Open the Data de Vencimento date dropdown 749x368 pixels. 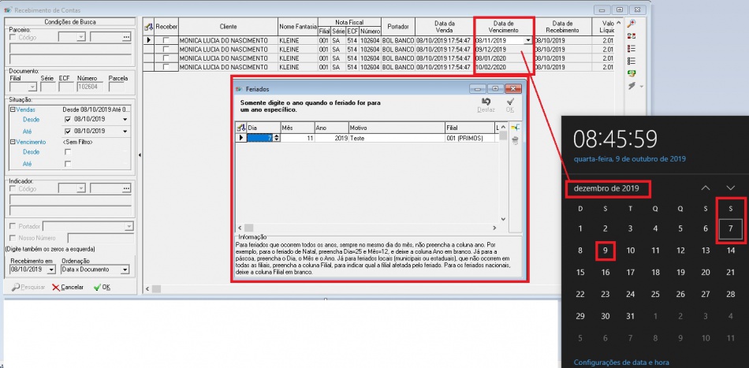(527, 39)
